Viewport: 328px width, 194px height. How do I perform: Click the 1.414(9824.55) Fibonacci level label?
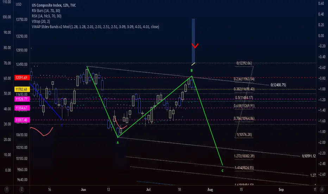click(244, 168)
